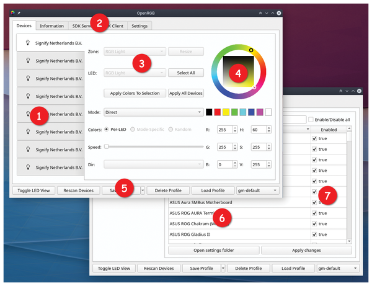Click Save Profile in back window

coord(201,268)
